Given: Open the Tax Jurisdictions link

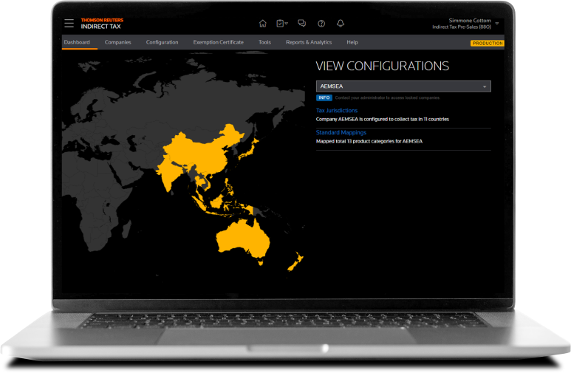Looking at the screenshot, I should (337, 111).
